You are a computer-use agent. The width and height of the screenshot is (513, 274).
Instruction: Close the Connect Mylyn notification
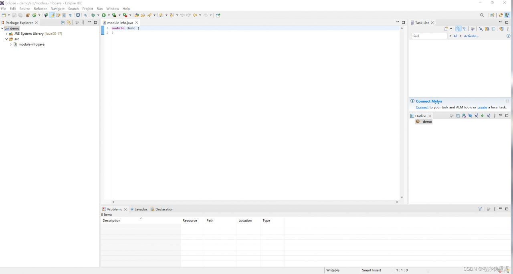click(x=507, y=101)
